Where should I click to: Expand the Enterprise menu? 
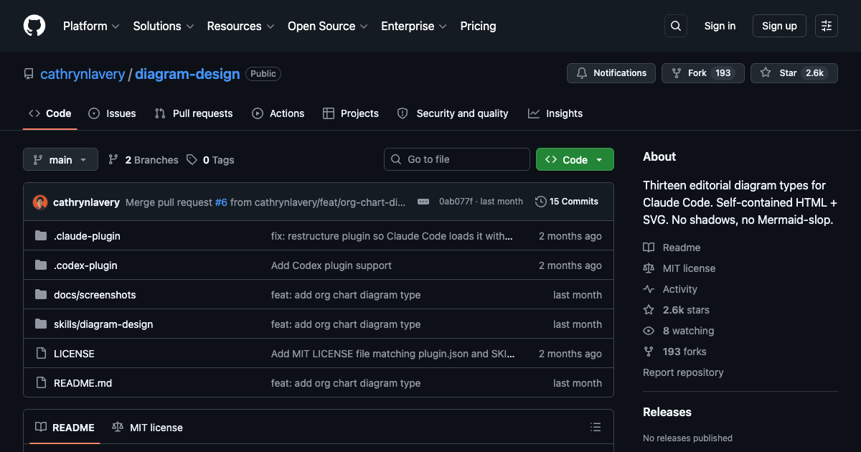click(414, 26)
